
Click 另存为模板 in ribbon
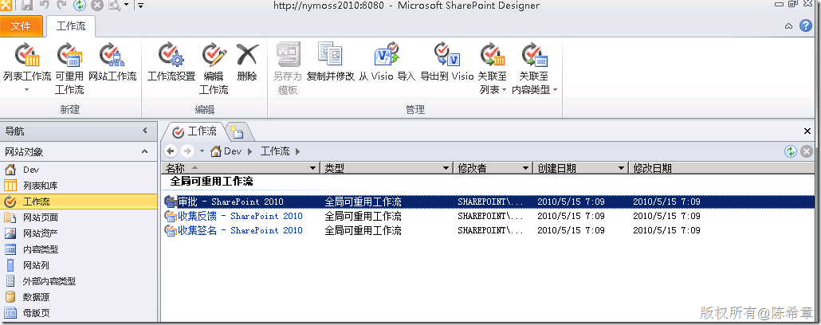[288, 68]
